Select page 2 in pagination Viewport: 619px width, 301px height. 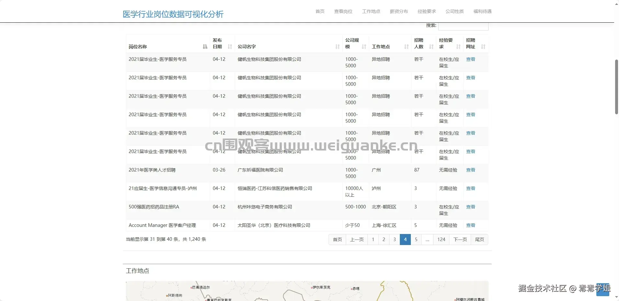coord(384,240)
